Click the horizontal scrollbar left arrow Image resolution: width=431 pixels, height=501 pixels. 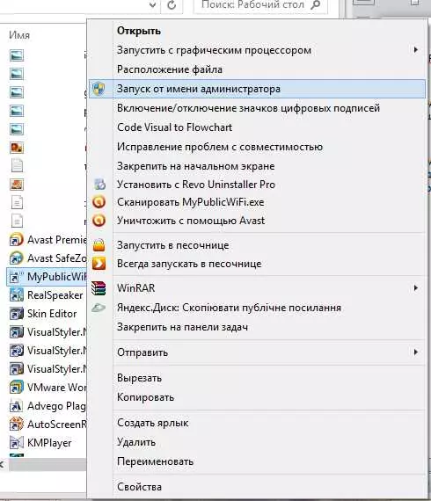2,465
